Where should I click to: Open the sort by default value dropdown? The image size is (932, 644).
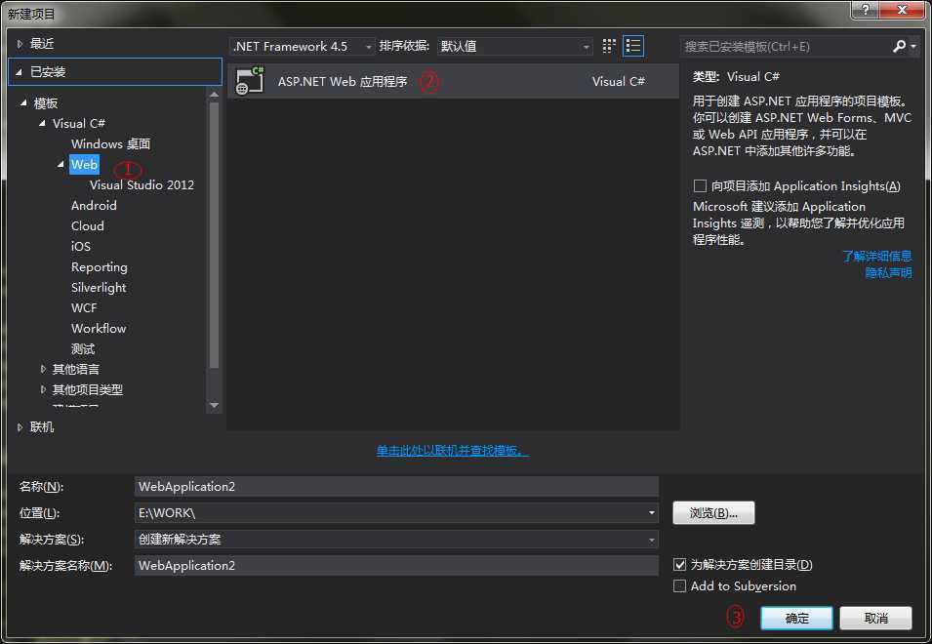click(514, 46)
